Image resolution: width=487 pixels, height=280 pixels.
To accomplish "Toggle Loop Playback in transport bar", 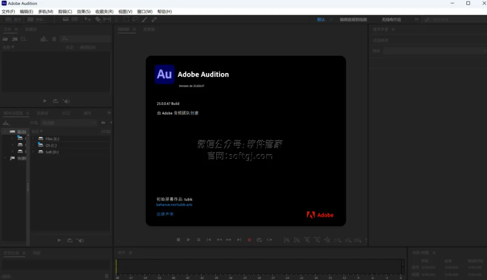I will (x=259, y=239).
